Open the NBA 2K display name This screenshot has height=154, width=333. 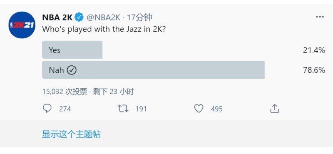point(57,17)
